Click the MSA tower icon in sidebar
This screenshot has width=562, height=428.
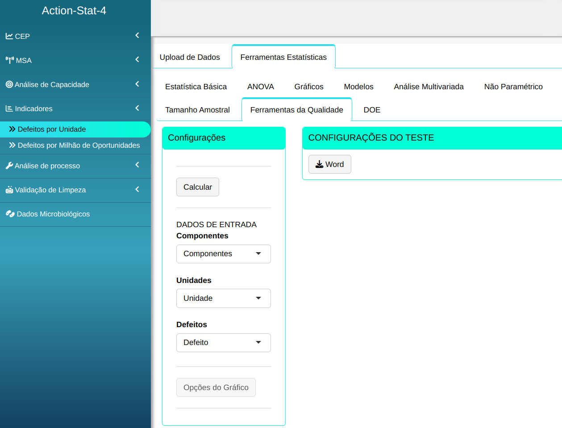point(9,60)
